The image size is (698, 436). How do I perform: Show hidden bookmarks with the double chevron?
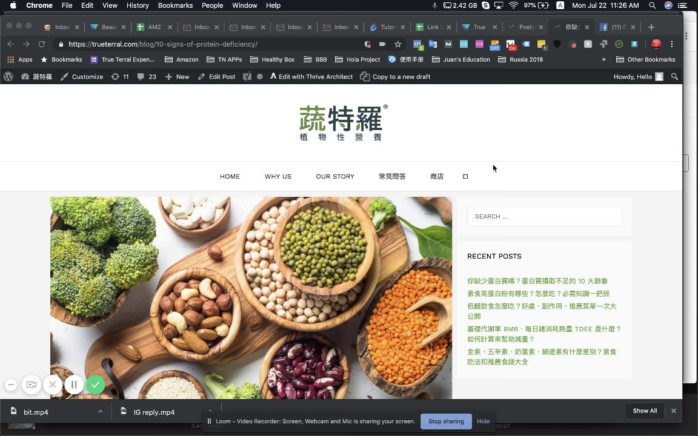click(x=603, y=59)
